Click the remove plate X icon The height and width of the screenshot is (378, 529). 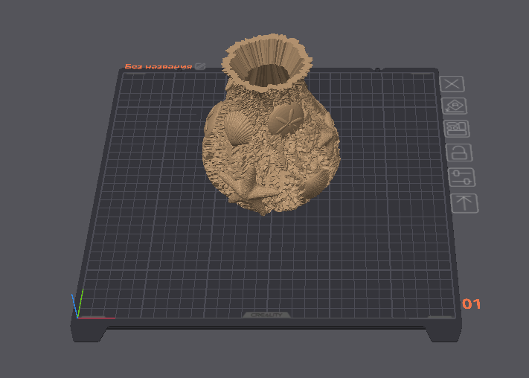[x=452, y=84]
